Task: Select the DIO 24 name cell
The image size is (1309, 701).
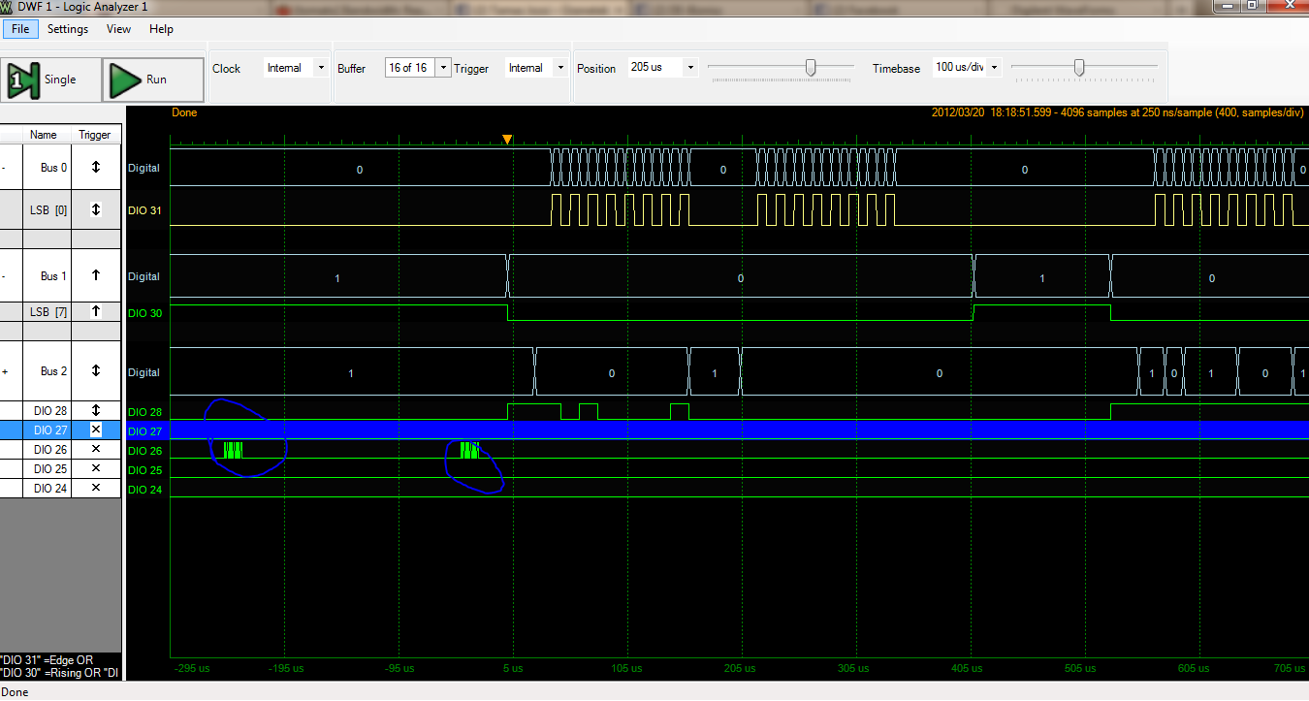Action: click(x=48, y=488)
